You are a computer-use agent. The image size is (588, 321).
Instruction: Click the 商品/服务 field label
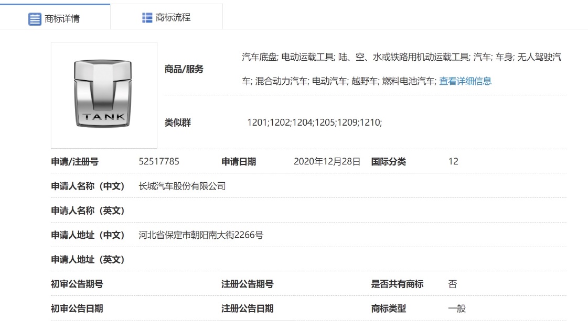click(x=184, y=69)
